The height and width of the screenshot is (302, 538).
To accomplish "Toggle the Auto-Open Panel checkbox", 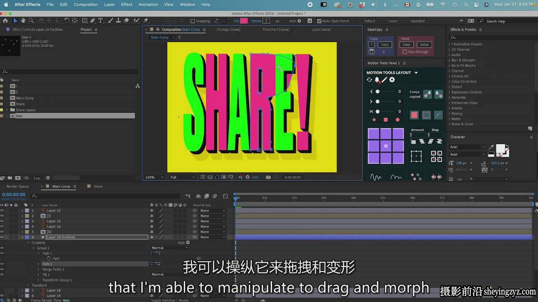I will coord(319,21).
